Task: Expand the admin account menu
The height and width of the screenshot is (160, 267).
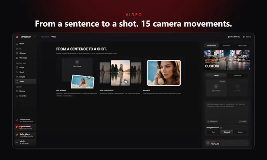Action: point(34,142)
